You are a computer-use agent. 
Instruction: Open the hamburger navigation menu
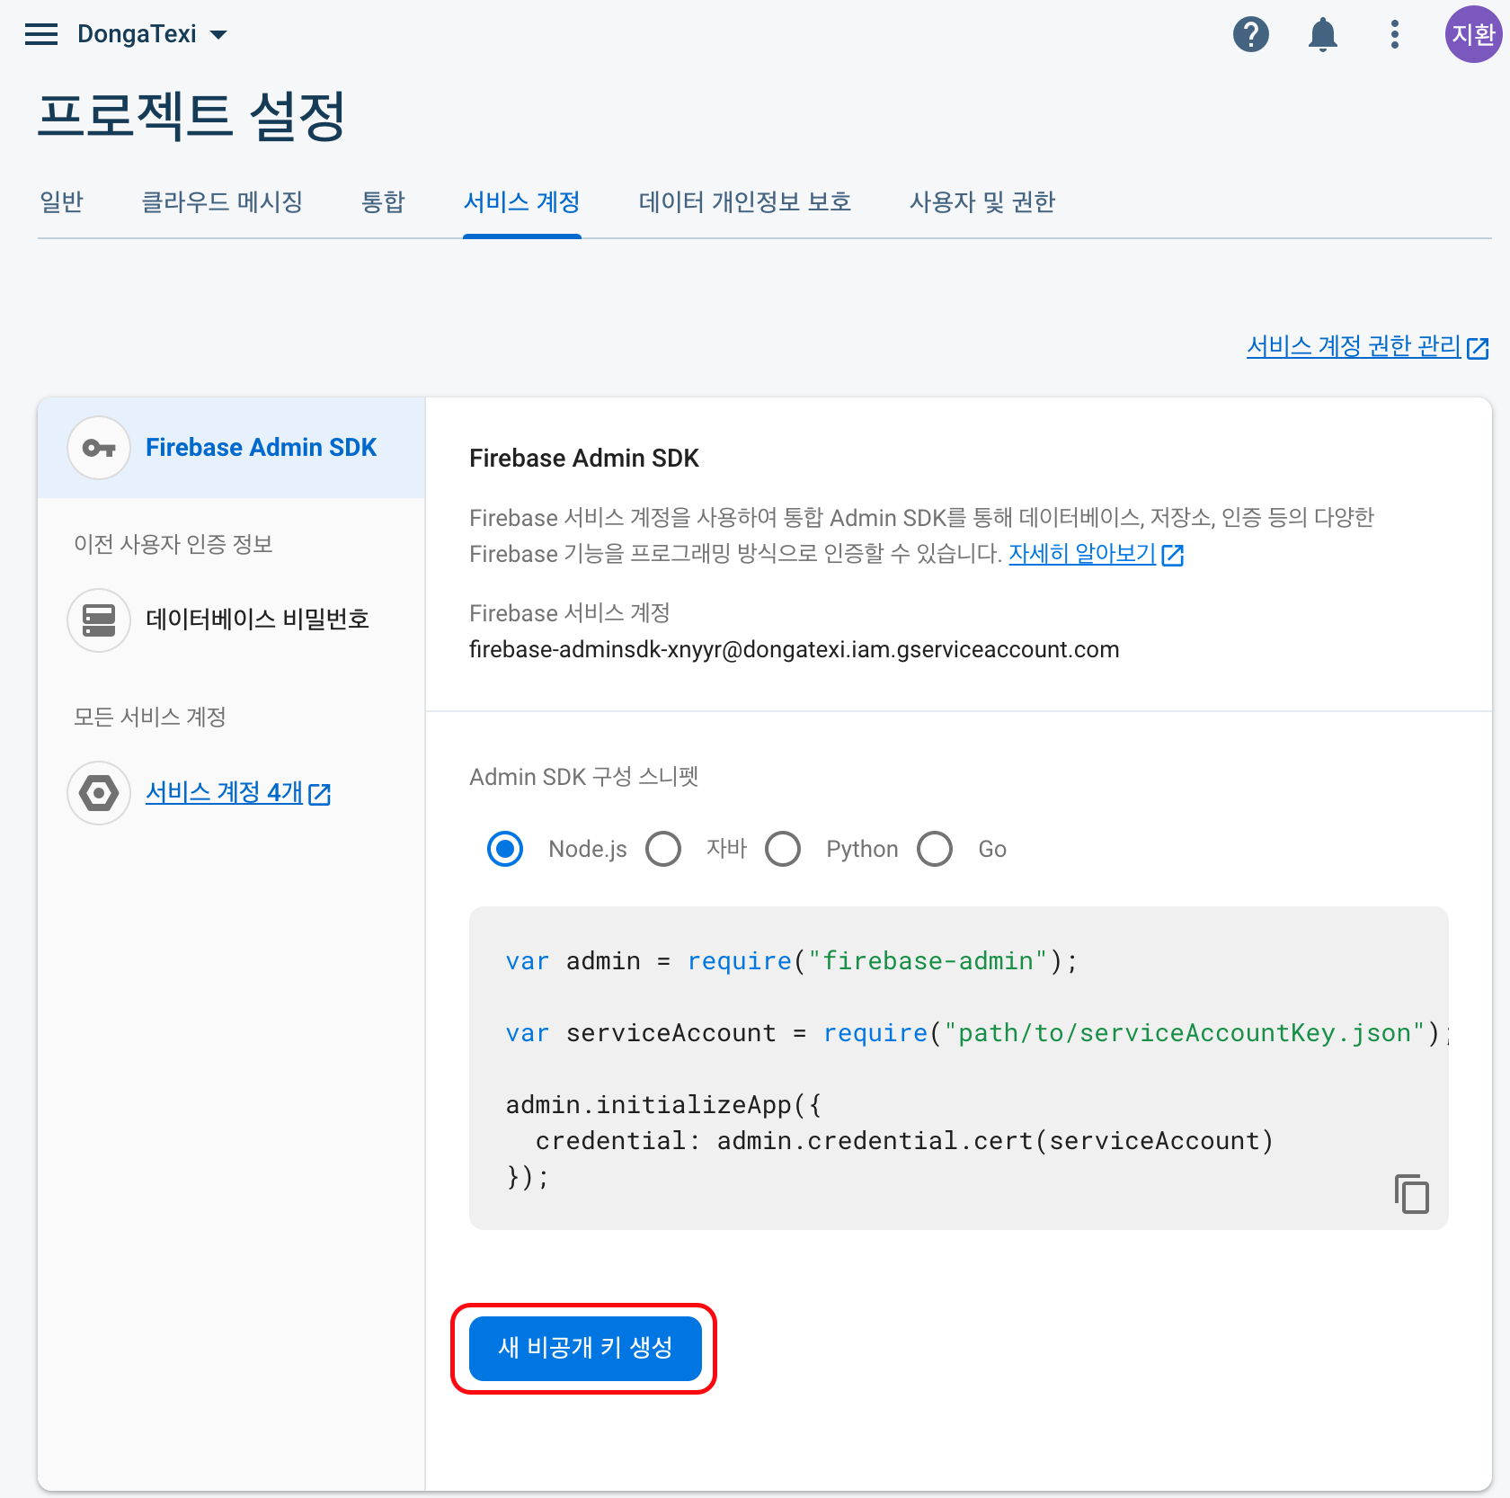coord(41,34)
